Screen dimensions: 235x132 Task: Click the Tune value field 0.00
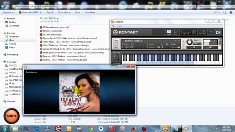[x=197, y=44]
